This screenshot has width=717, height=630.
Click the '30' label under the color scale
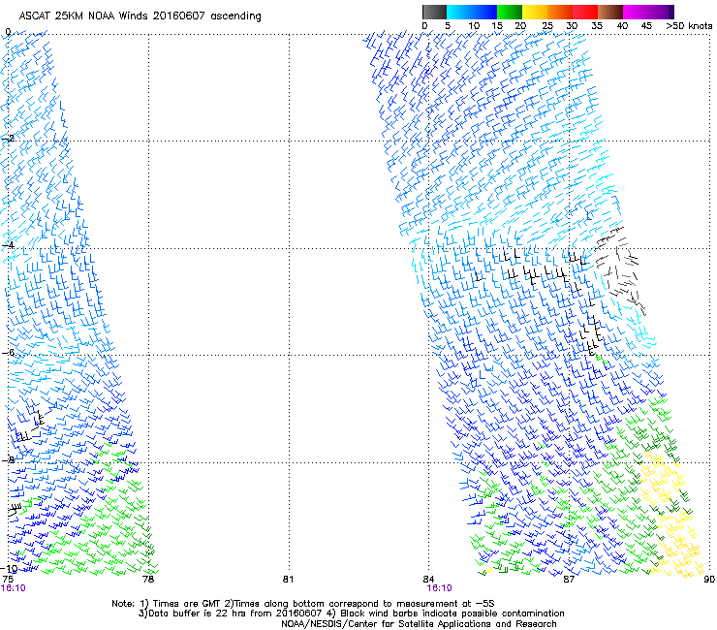point(572,26)
